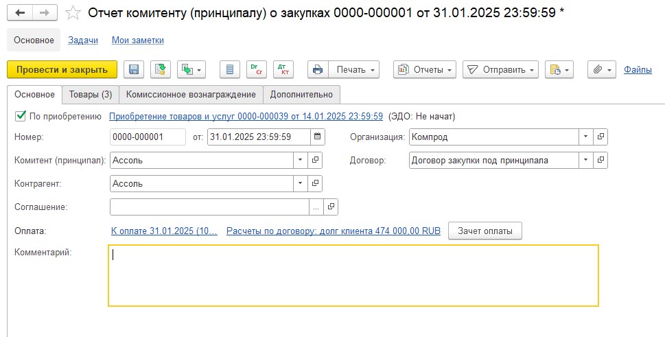Open the 'Комиссионное вознаграждение' tab
This screenshot has height=337, width=665.
(x=191, y=94)
